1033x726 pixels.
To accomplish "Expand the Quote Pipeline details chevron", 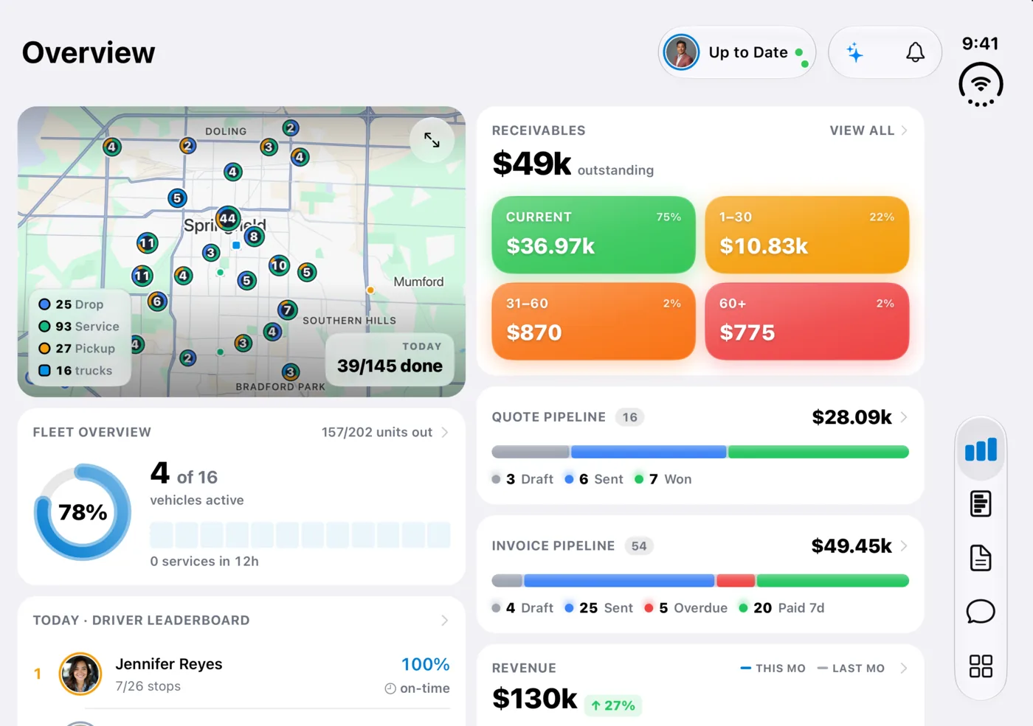I will coord(904,417).
